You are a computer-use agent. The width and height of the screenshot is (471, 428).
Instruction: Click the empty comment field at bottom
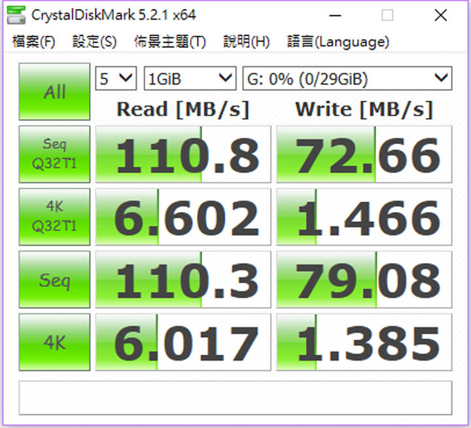pyautogui.click(x=235, y=397)
